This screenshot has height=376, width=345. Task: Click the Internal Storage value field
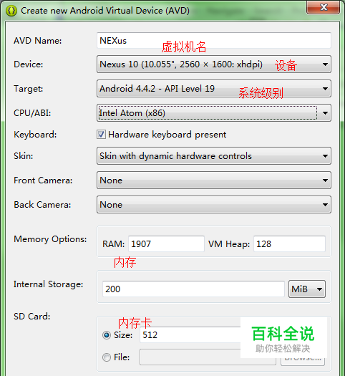pyautogui.click(x=193, y=289)
